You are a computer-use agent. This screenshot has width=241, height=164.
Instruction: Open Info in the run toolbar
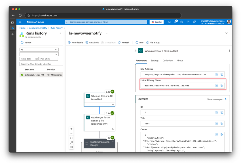click(x=139, y=42)
